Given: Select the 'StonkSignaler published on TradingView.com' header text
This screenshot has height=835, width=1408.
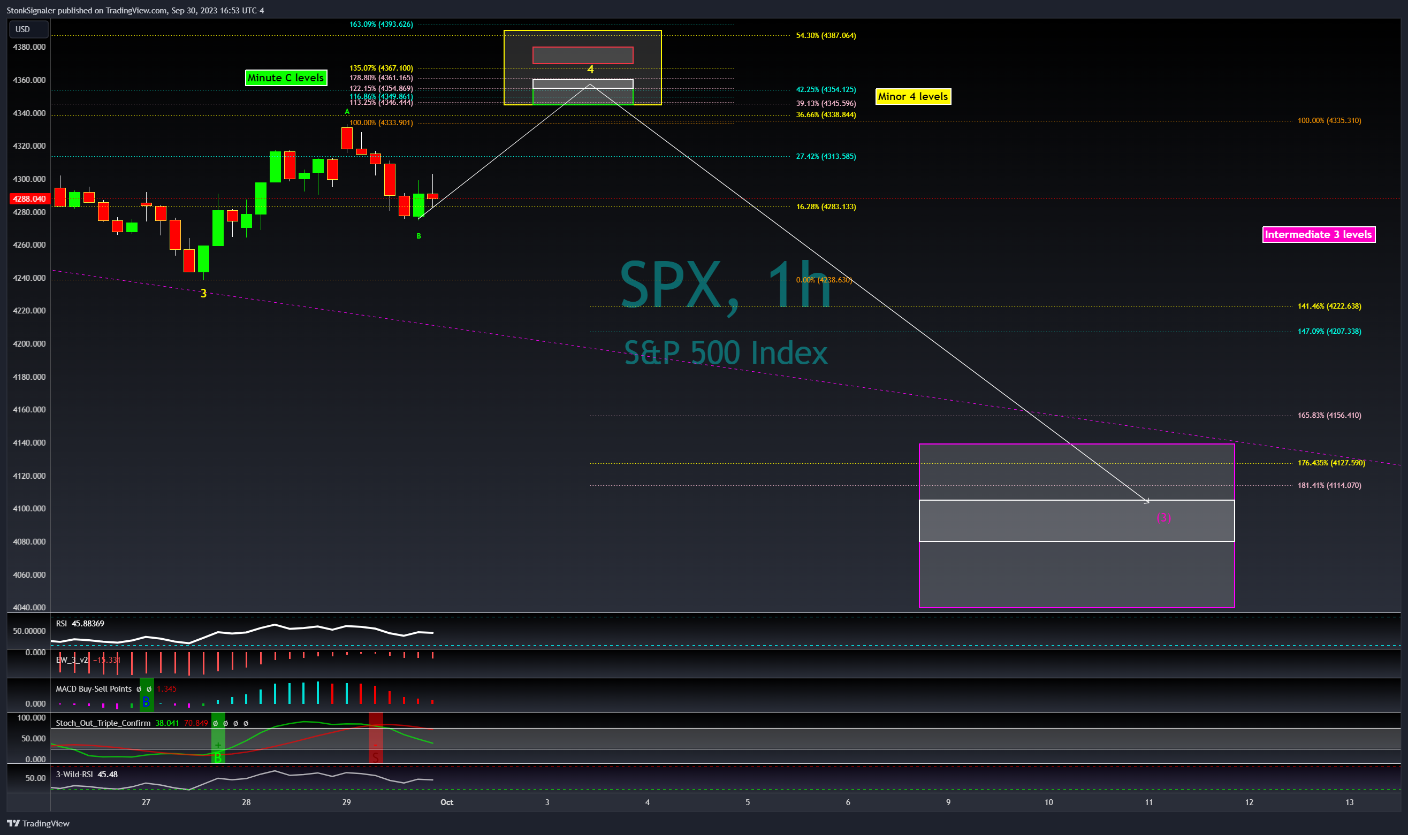Looking at the screenshot, I should [87, 10].
